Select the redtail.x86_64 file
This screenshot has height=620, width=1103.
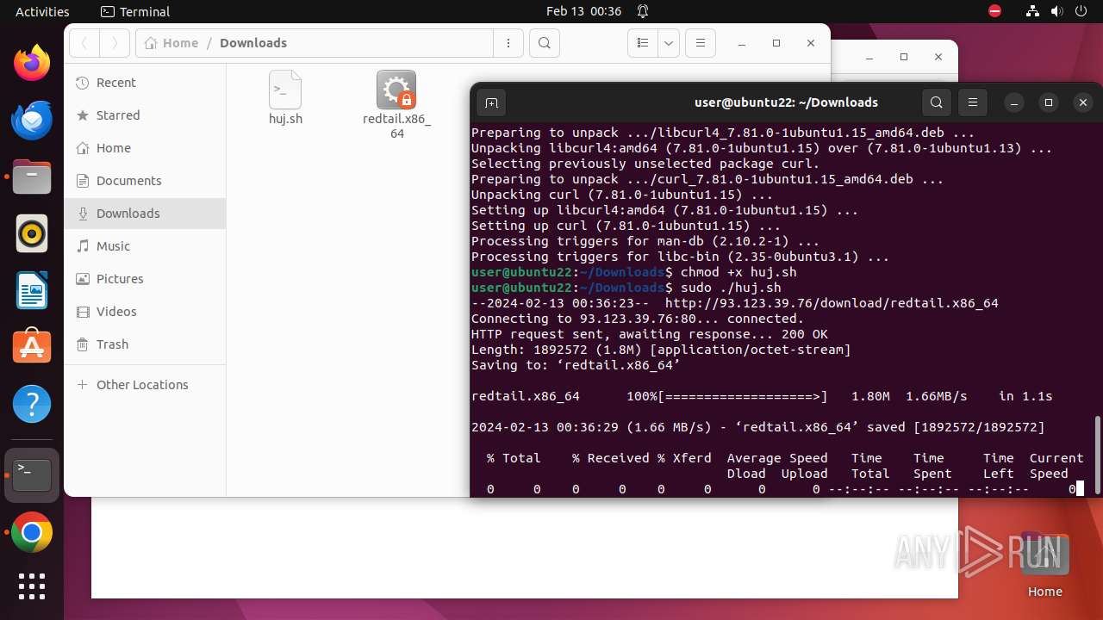(x=396, y=104)
